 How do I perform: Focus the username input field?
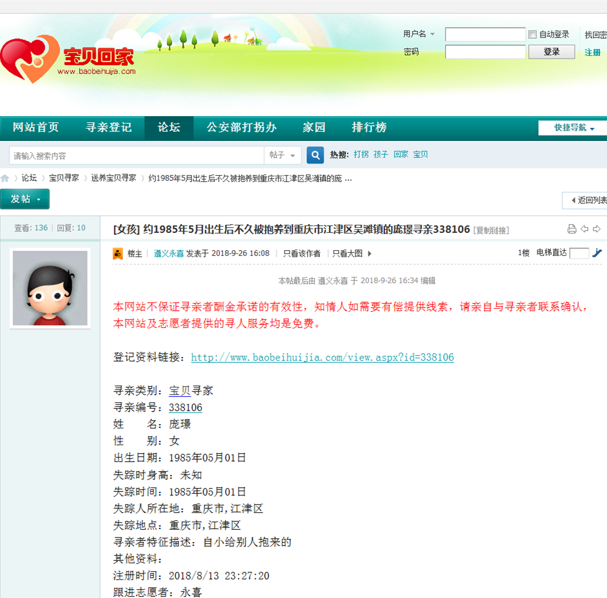[485, 34]
